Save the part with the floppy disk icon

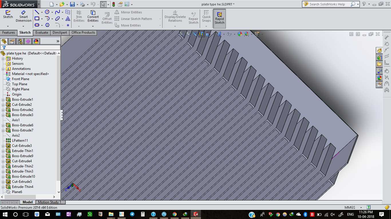pyautogui.click(x=72, y=4)
